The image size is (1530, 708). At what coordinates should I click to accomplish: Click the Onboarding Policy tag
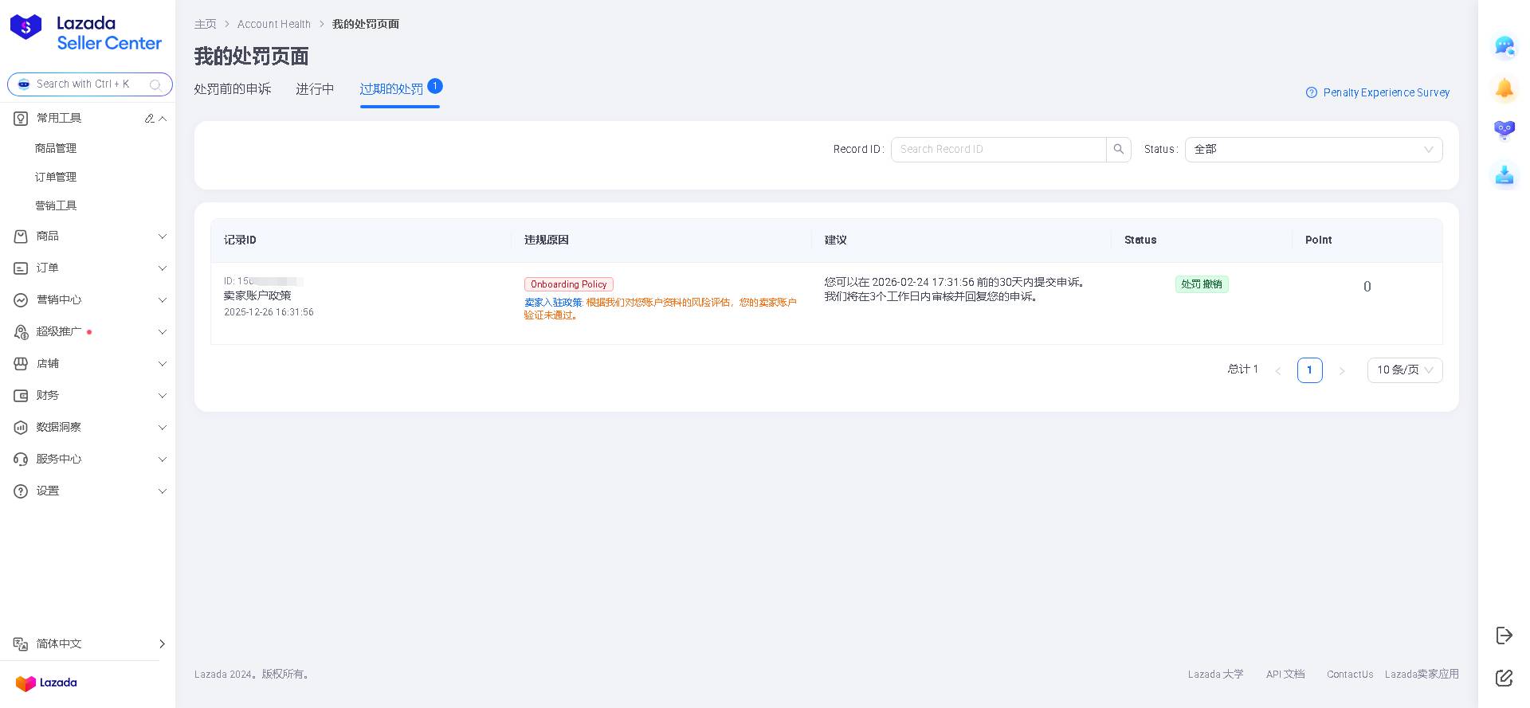coord(569,284)
